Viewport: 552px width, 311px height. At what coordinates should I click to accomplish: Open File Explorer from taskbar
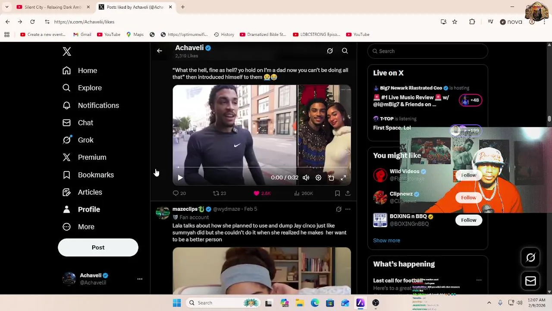(x=300, y=303)
